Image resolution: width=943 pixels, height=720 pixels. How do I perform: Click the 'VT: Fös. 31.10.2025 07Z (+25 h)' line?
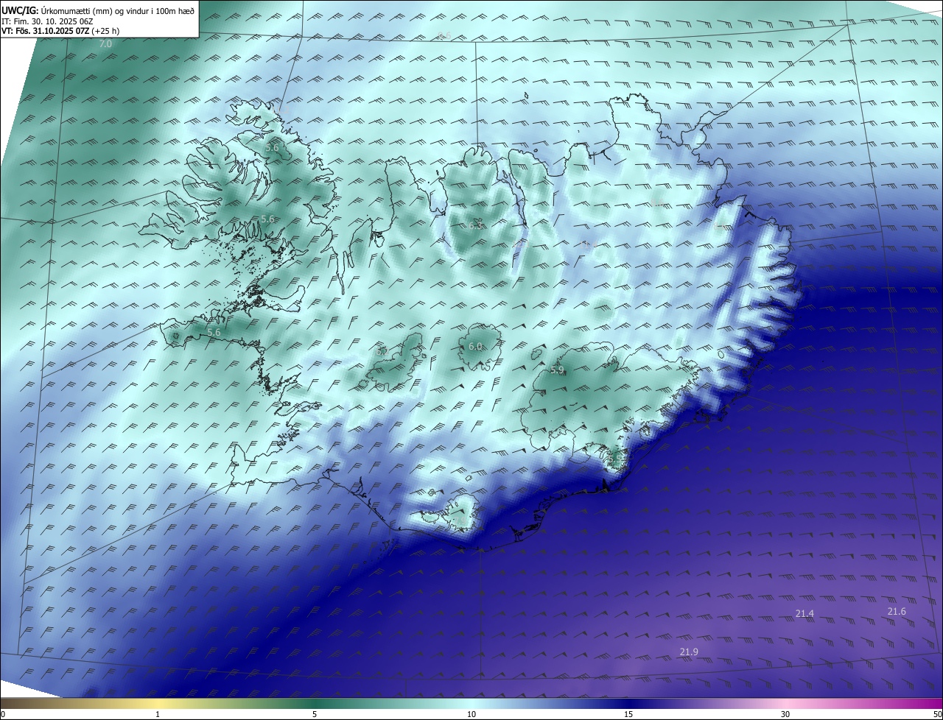60,31
